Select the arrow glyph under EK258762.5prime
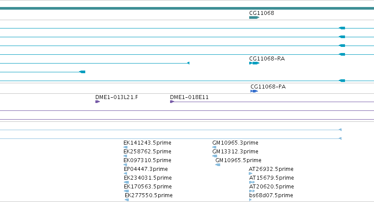This screenshot has width=374, height=202. pos(125,156)
